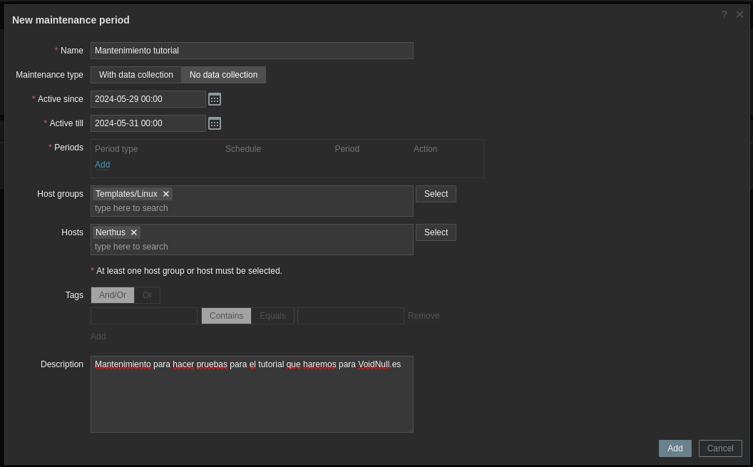
Task: Switch tags evaluation to And/Or
Action: [x=113, y=295]
